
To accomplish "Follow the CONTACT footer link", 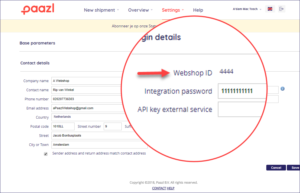I will click(159, 188).
